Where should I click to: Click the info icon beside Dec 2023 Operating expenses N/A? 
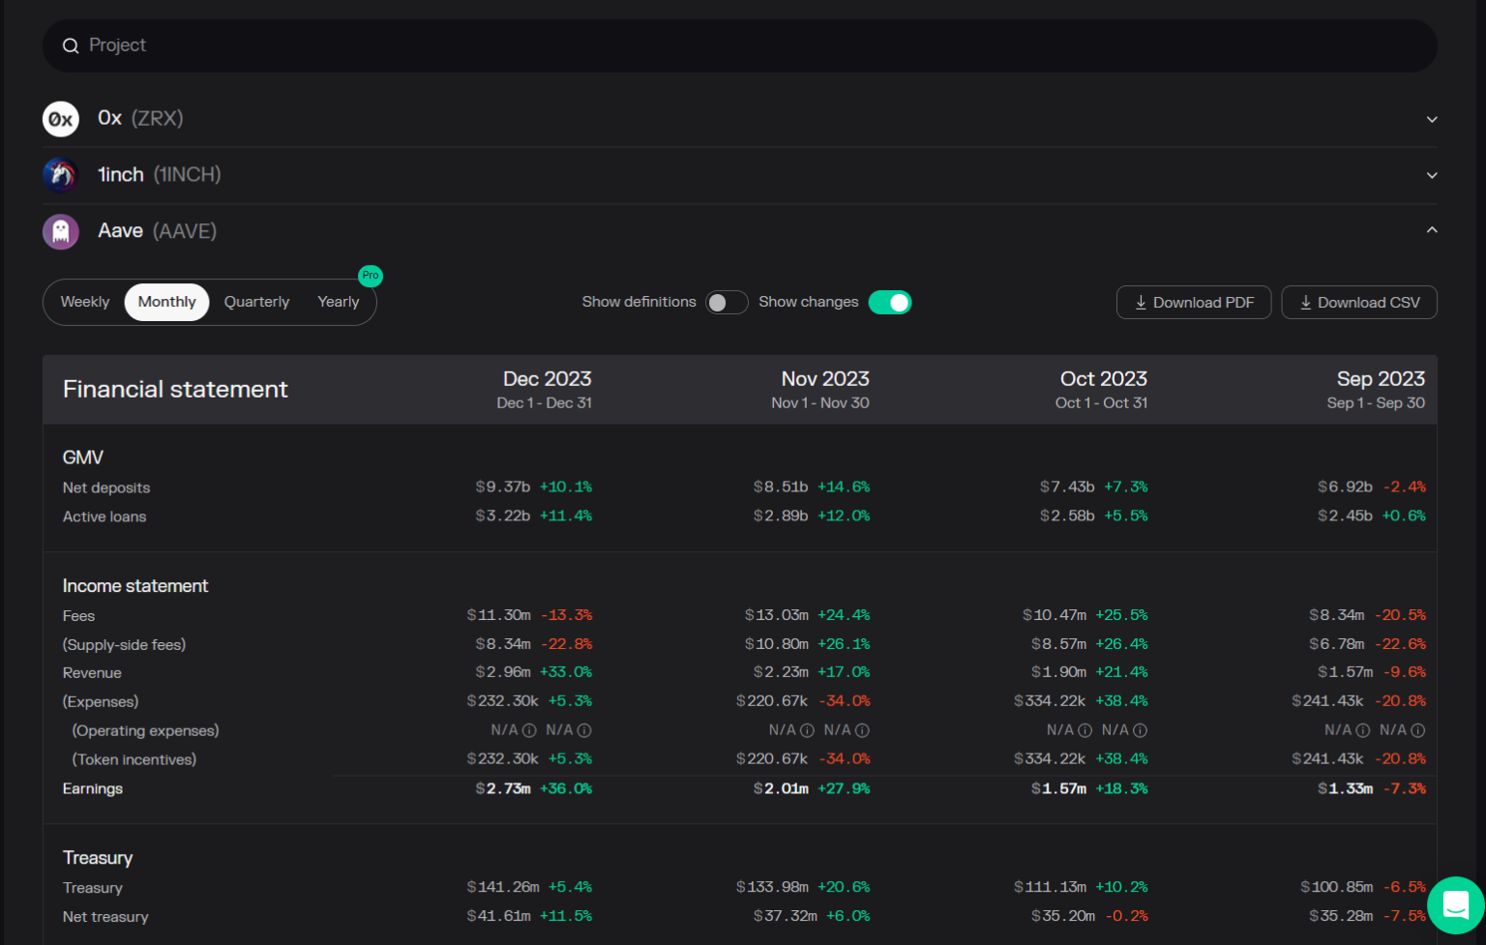click(x=528, y=730)
